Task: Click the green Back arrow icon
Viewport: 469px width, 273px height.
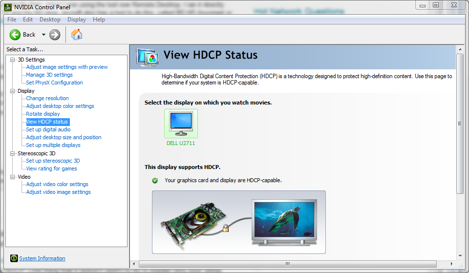Action: pos(15,35)
